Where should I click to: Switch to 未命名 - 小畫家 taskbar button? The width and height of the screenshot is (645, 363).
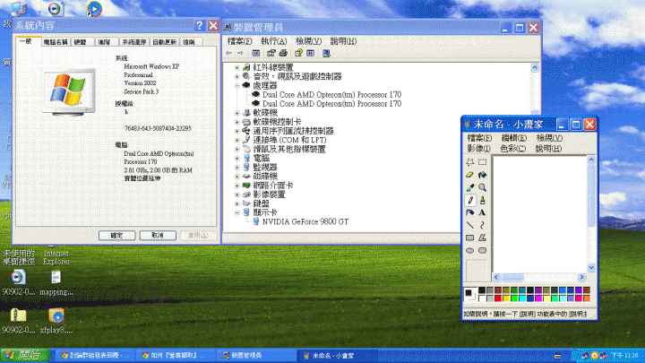pyautogui.click(x=338, y=356)
